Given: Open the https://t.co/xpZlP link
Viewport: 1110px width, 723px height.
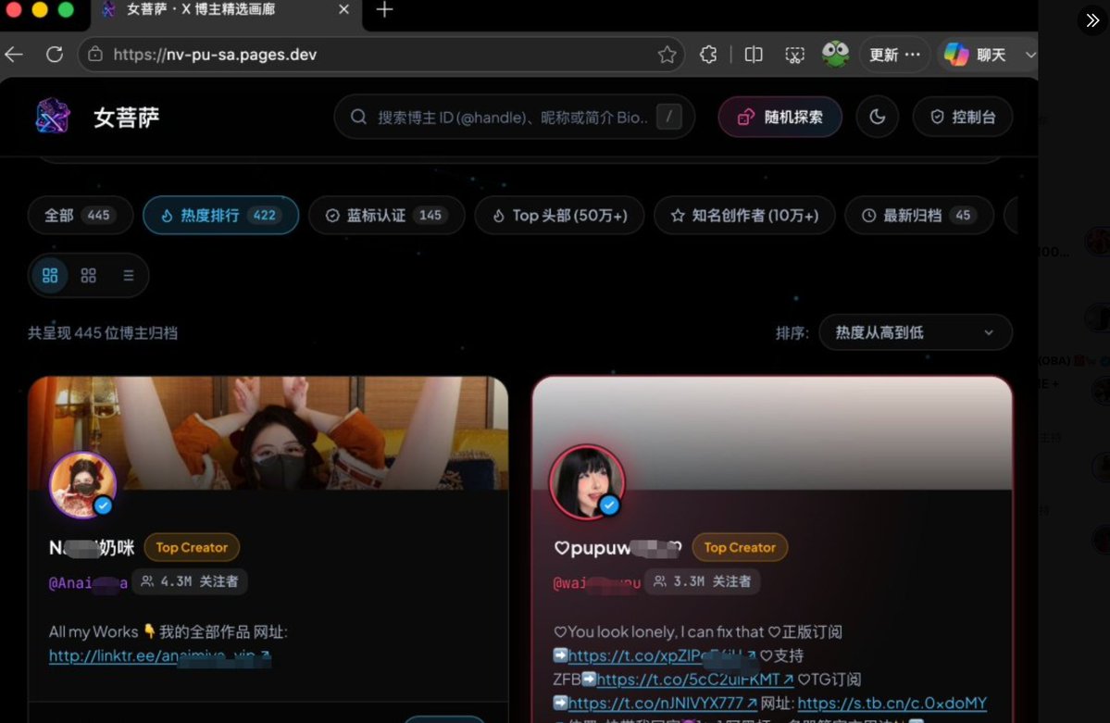Looking at the screenshot, I should click(662, 655).
